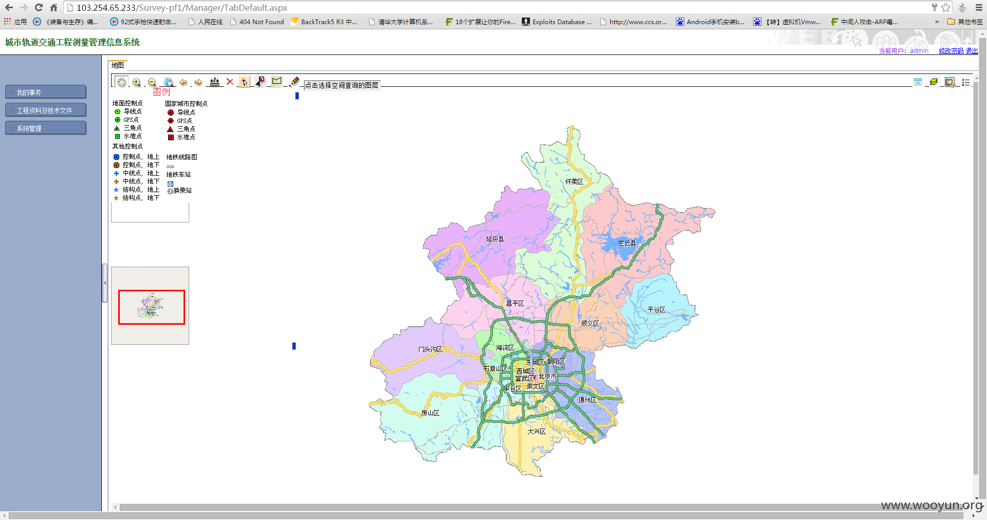This screenshot has width=987, height=520.
Task: Switch to the 地图 tab
Action: point(118,65)
